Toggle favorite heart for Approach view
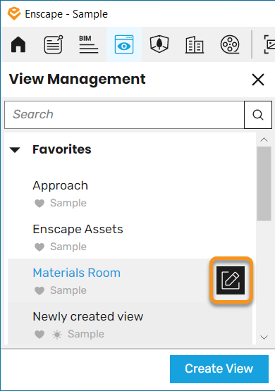275x391 pixels. [x=39, y=203]
